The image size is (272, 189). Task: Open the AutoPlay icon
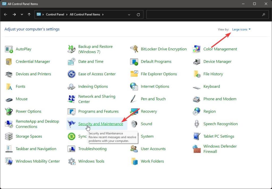(x=9, y=49)
